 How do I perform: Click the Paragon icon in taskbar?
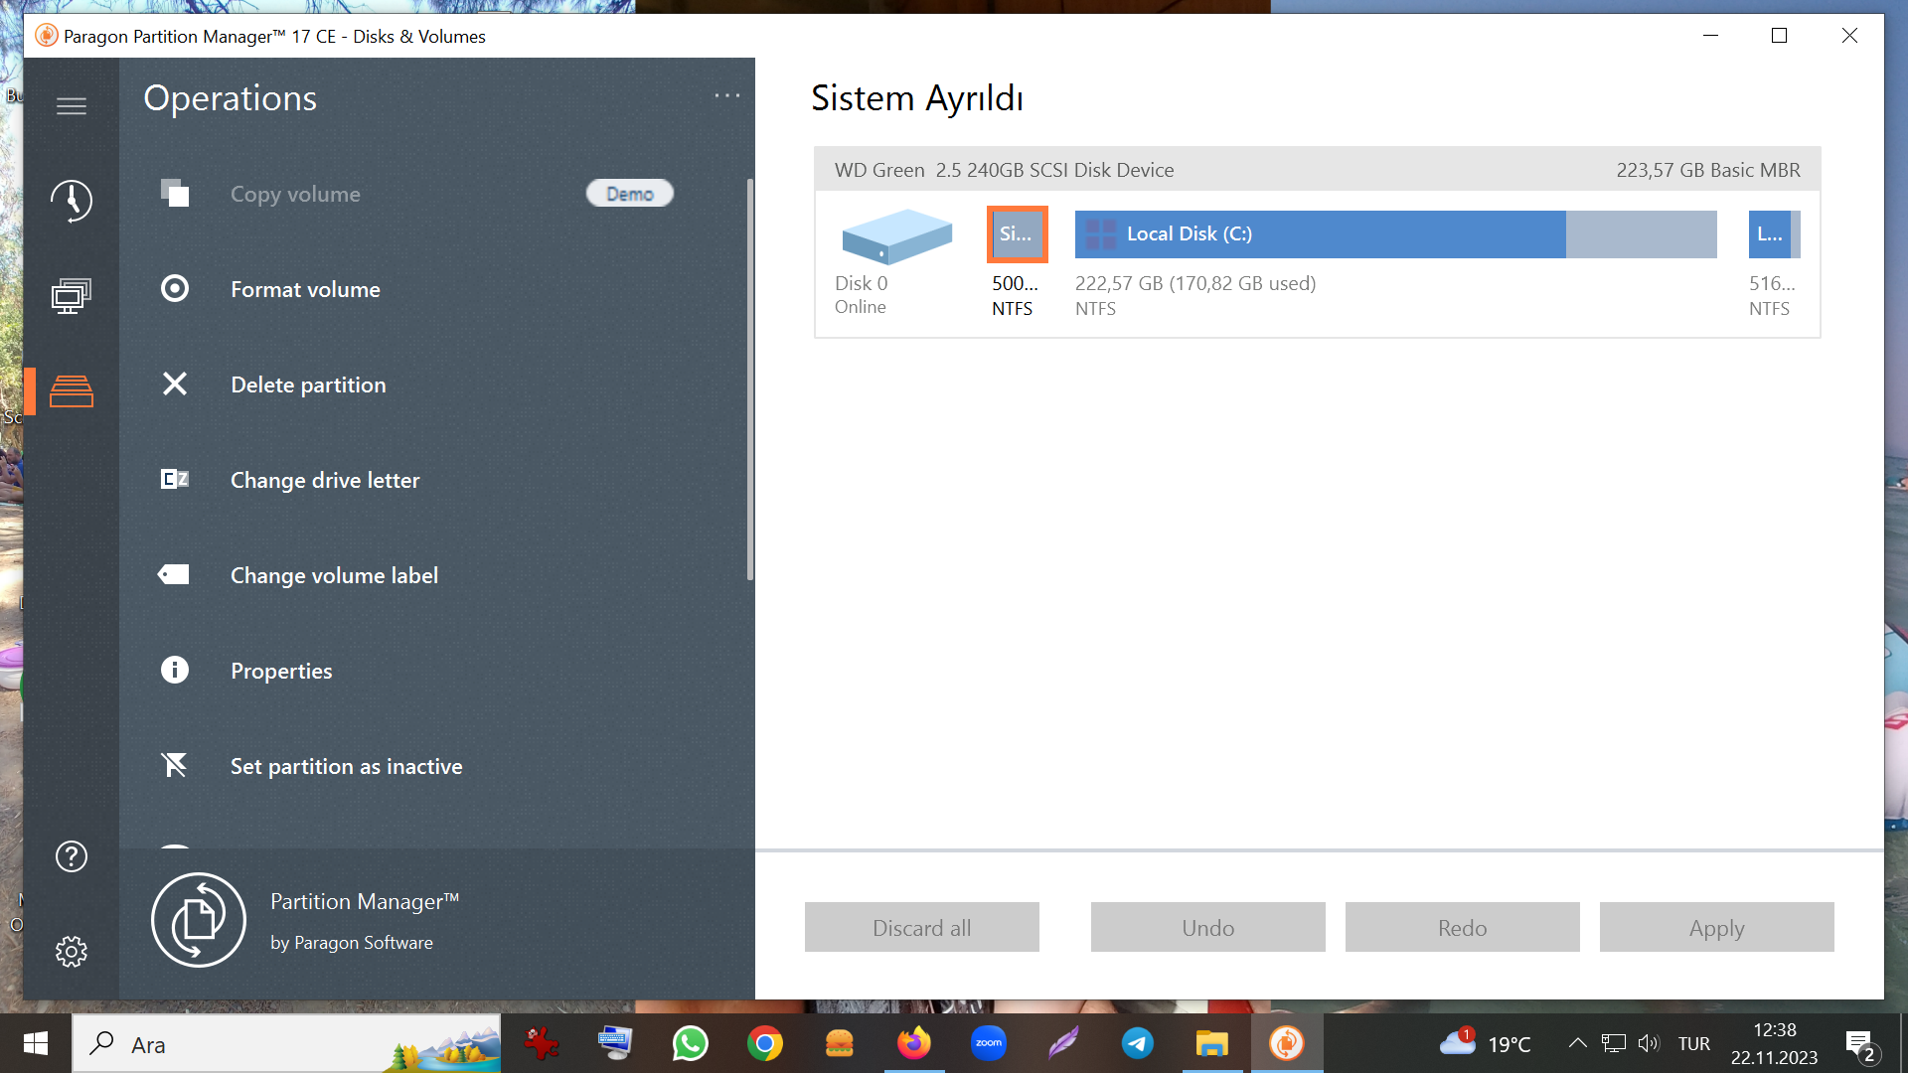click(1287, 1043)
